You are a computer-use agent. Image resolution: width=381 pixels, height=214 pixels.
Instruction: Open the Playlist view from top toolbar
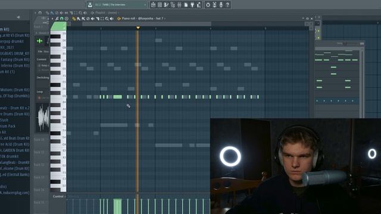(153, 5)
